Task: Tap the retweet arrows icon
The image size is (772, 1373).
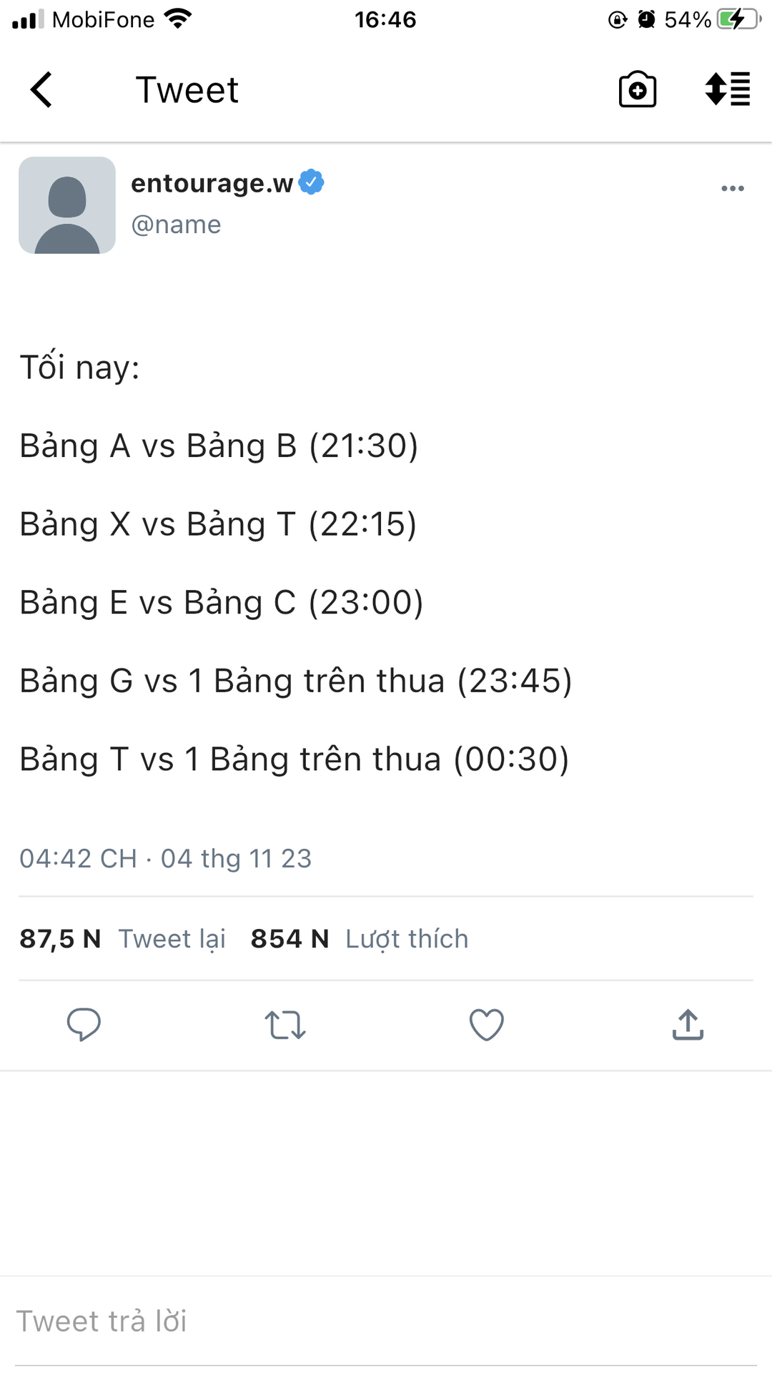Action: point(285,1025)
